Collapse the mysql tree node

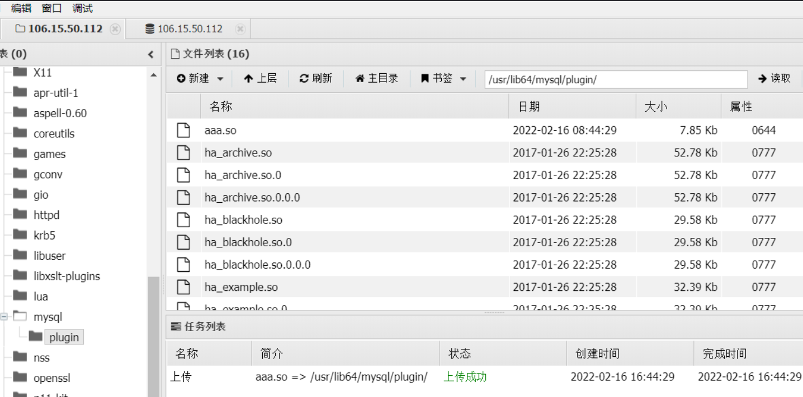click(x=4, y=317)
